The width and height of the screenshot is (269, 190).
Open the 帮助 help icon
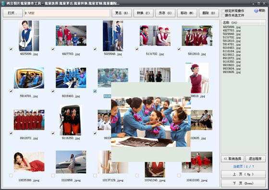256,11
